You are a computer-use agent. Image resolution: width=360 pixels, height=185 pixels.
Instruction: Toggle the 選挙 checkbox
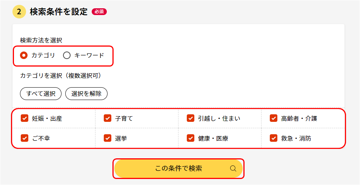click(108, 138)
